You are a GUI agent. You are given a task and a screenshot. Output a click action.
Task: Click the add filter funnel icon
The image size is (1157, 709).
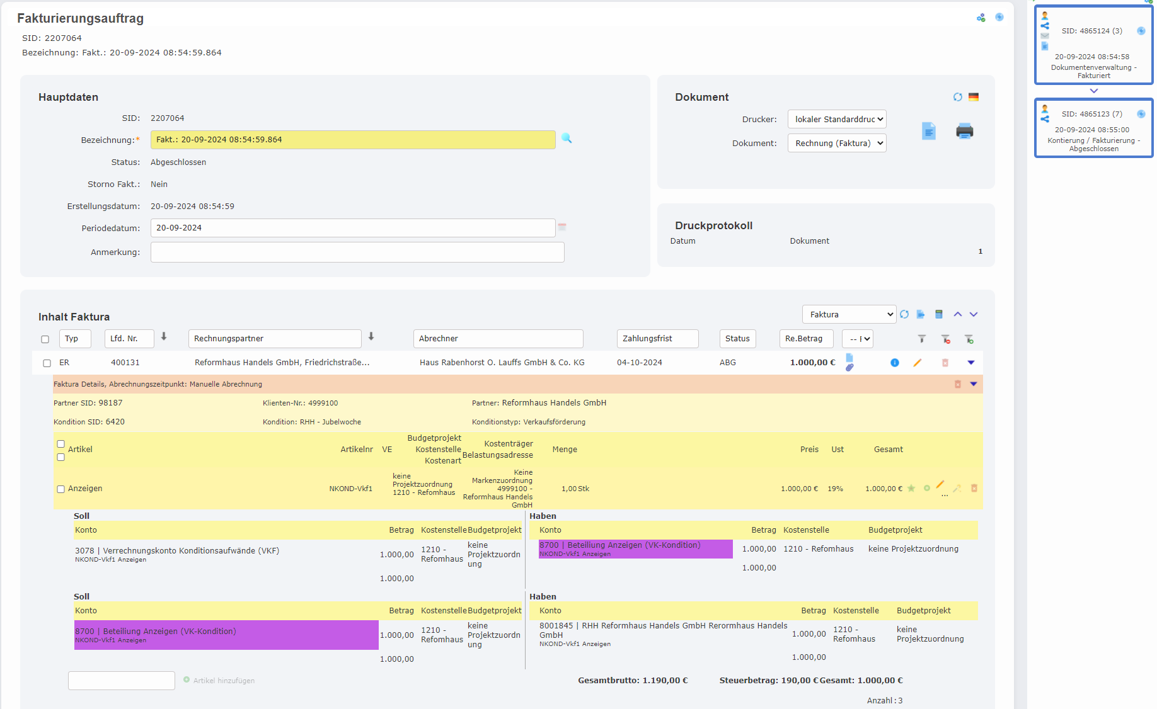969,339
